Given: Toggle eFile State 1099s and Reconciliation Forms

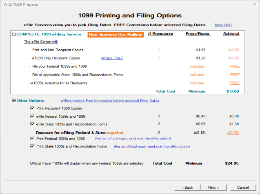Looking at the screenshot, I should 32,124.
